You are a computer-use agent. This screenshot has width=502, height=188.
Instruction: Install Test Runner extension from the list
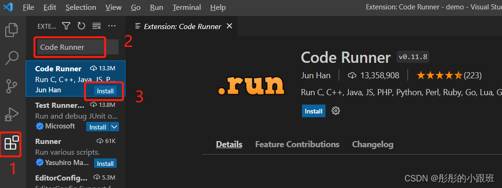click(98, 127)
